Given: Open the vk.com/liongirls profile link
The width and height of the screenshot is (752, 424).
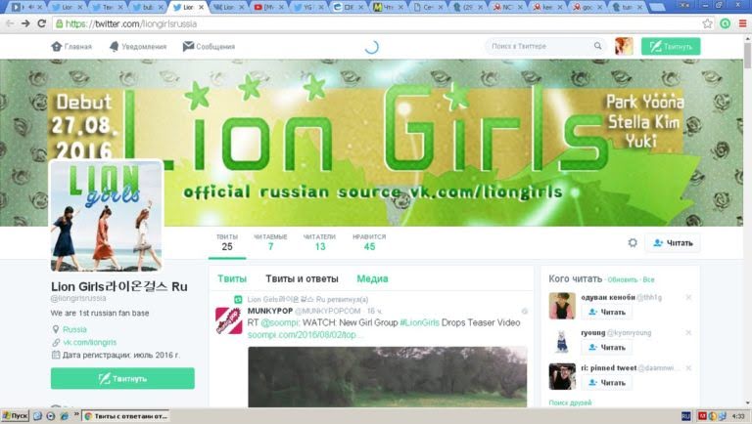Looking at the screenshot, I should (90, 342).
